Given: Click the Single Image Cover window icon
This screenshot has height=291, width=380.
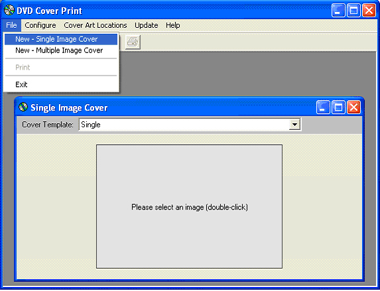Looking at the screenshot, I should [x=23, y=107].
